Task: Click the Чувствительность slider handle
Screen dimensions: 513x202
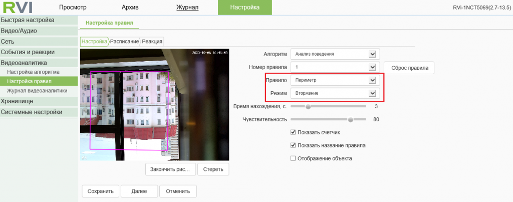Action: [x=351, y=120]
